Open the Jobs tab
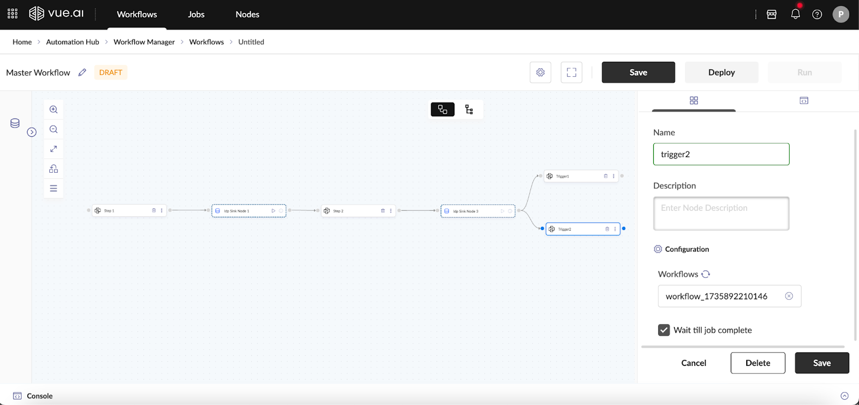Image resolution: width=859 pixels, height=405 pixels. pos(196,14)
